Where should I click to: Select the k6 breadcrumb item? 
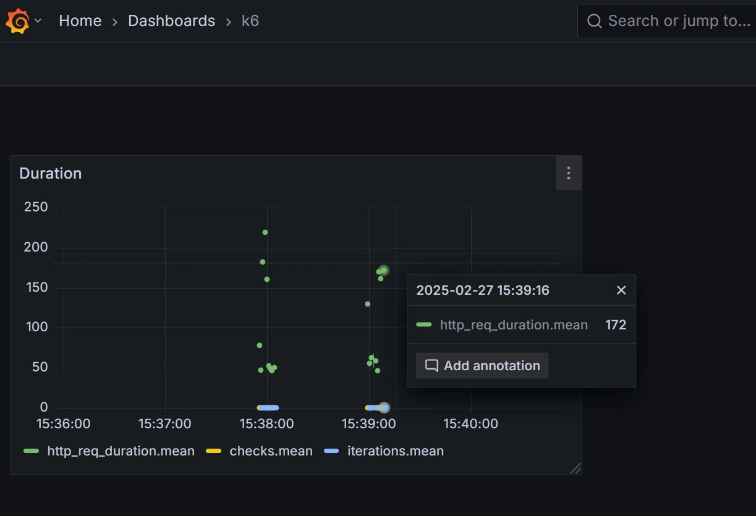click(x=250, y=21)
